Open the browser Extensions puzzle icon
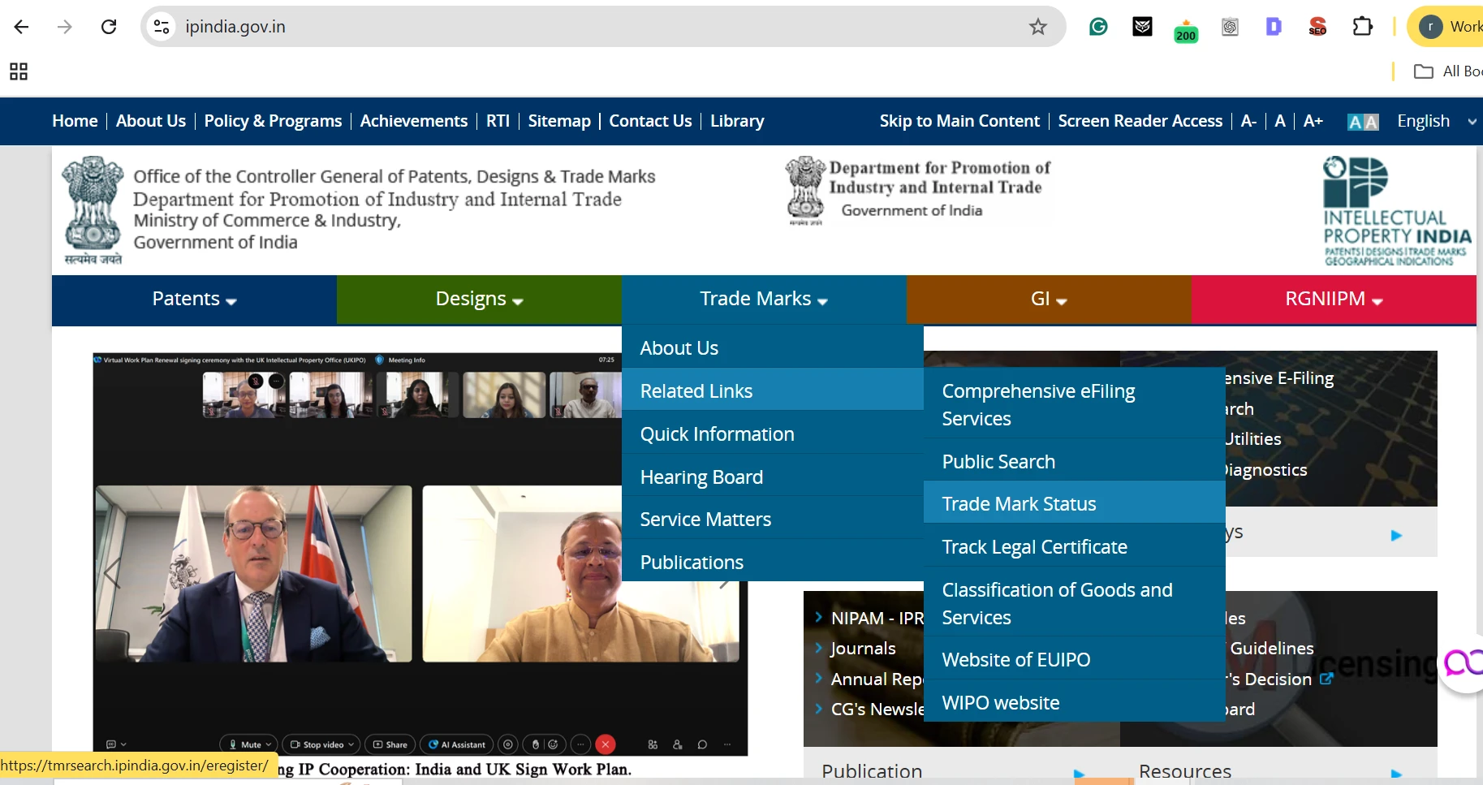 click(x=1362, y=27)
